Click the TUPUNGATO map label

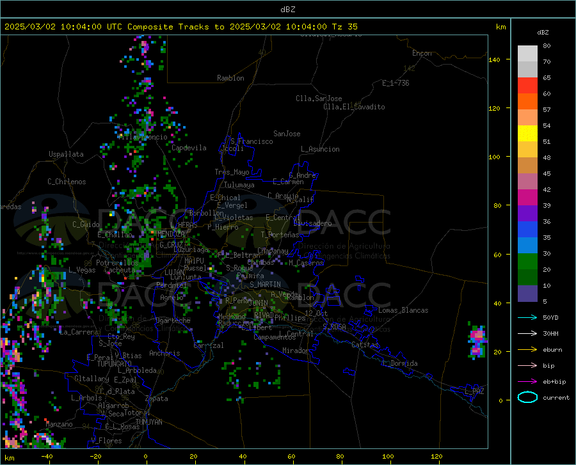pyautogui.click(x=115, y=364)
